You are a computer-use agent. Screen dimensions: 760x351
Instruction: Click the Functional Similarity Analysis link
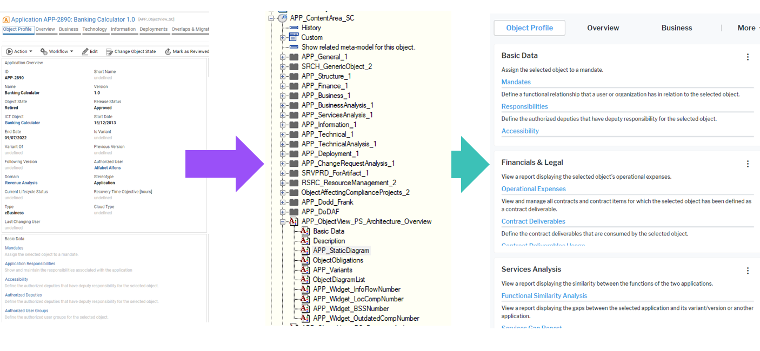click(x=544, y=295)
